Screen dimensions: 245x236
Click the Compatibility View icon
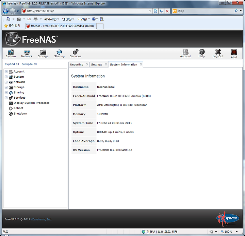tap(155, 11)
